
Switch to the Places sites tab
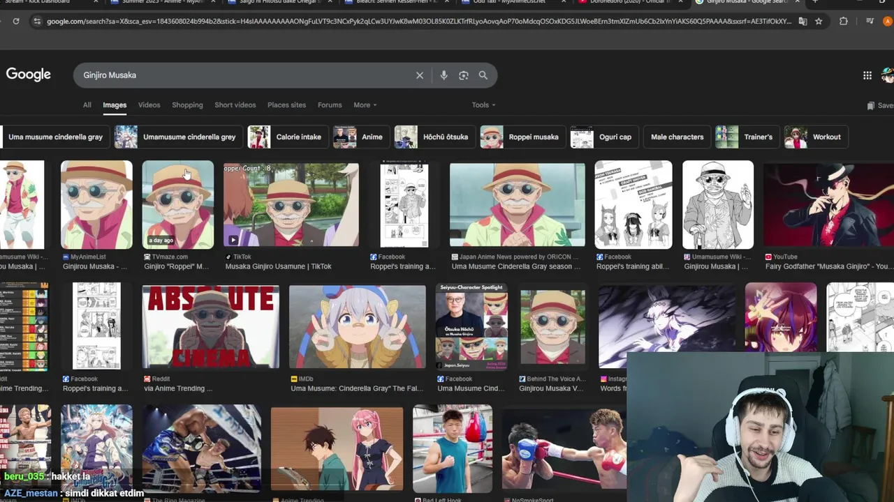[x=286, y=105]
